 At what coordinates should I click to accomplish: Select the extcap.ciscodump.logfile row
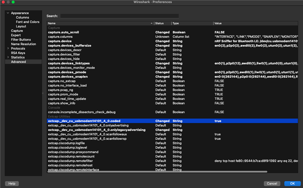(x=172, y=143)
